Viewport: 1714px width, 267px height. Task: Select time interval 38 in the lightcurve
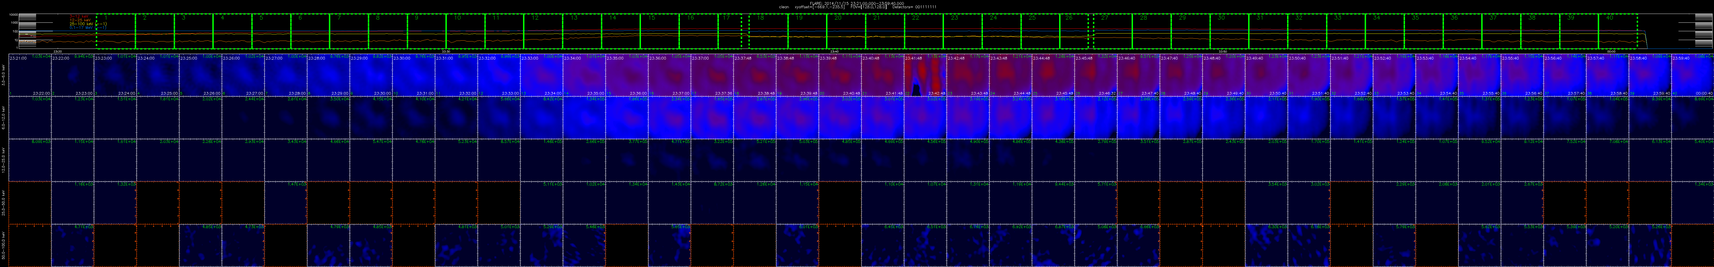pos(1540,31)
